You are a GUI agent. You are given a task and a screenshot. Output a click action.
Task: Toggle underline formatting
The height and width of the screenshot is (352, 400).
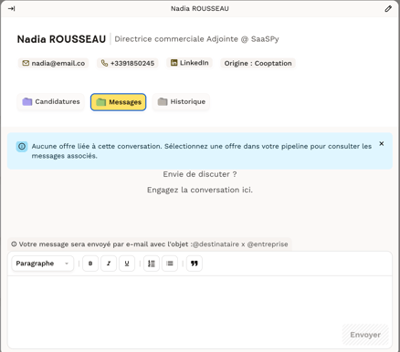point(127,264)
